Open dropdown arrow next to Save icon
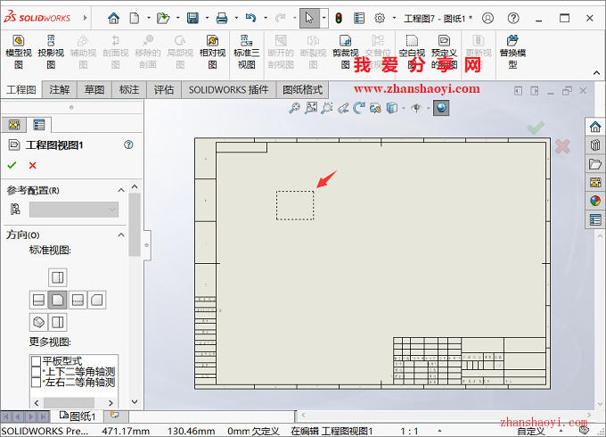 (207, 18)
